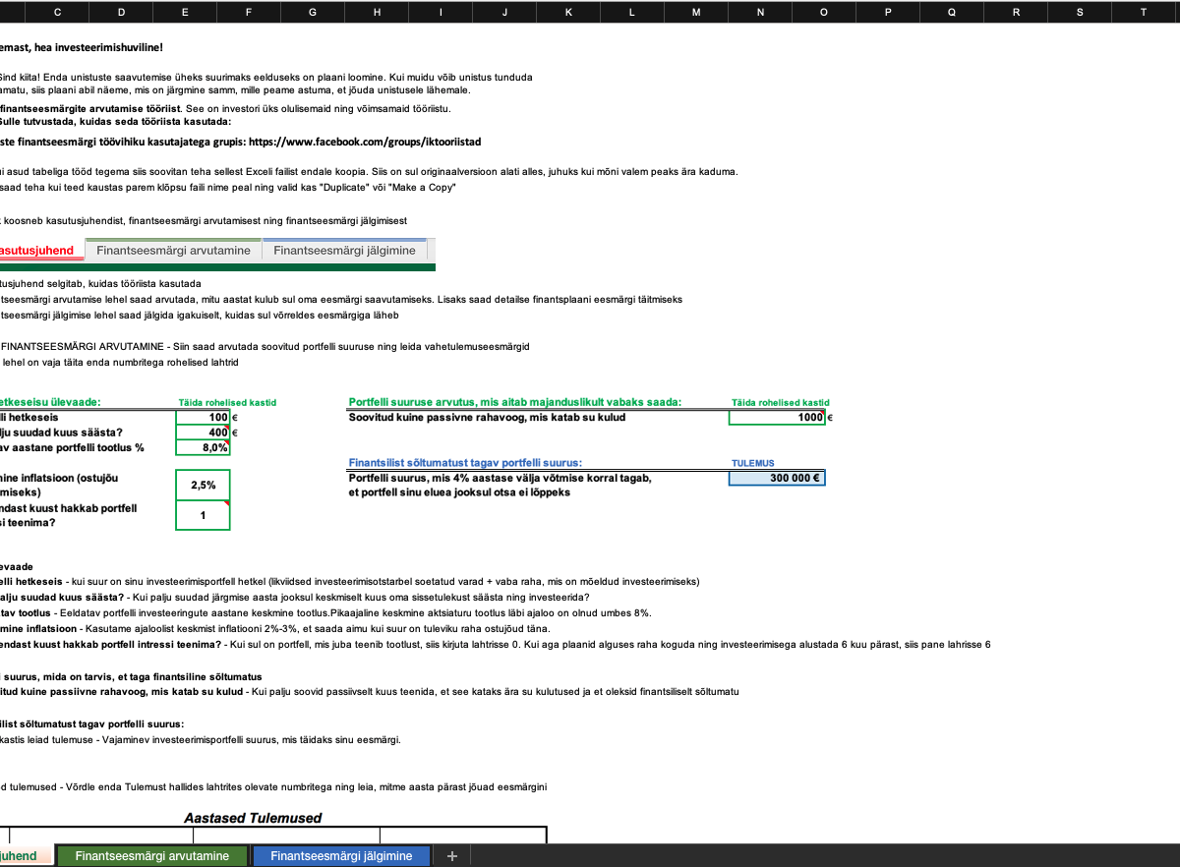This screenshot has height=867, width=1180.
Task: Select the green cell containing 100
Action: click(x=203, y=418)
